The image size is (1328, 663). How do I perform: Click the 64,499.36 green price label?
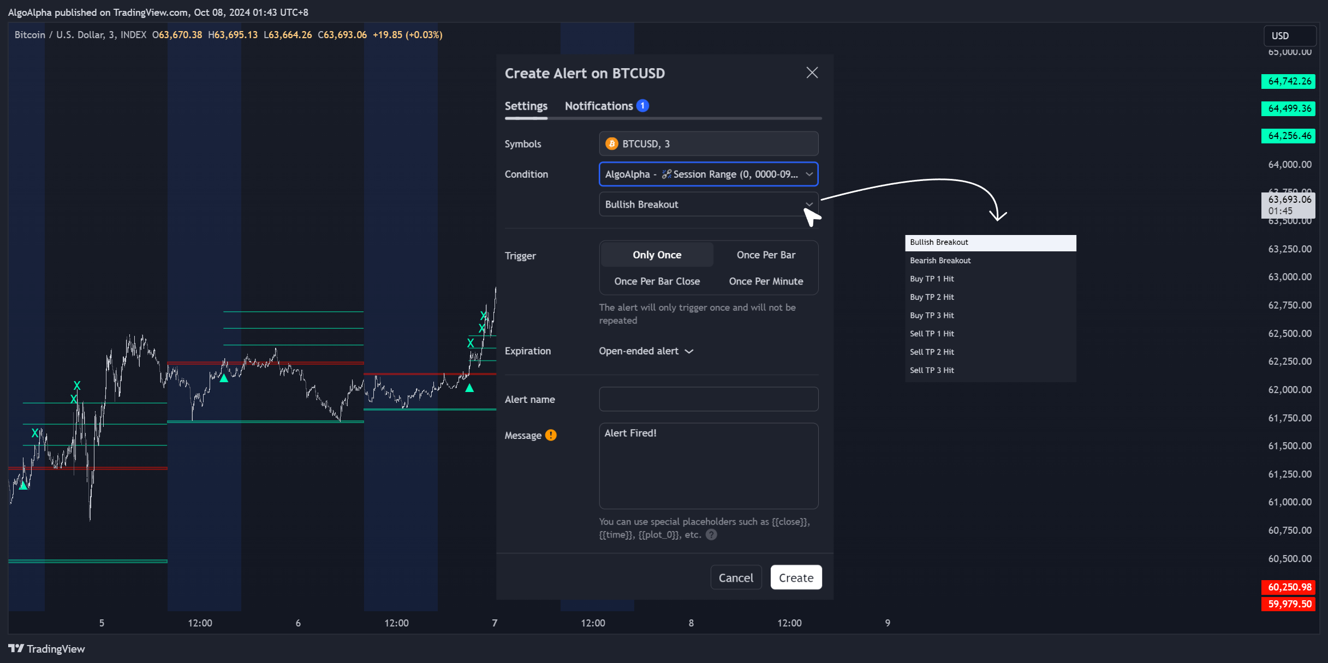(1289, 109)
